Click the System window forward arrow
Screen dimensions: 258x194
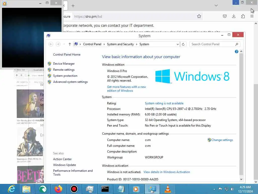[58, 44]
